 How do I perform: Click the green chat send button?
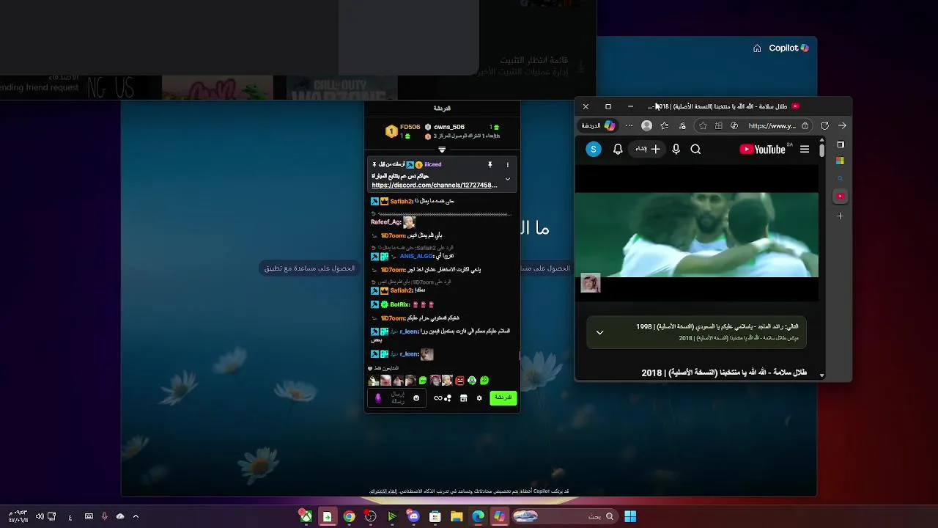[503, 398]
